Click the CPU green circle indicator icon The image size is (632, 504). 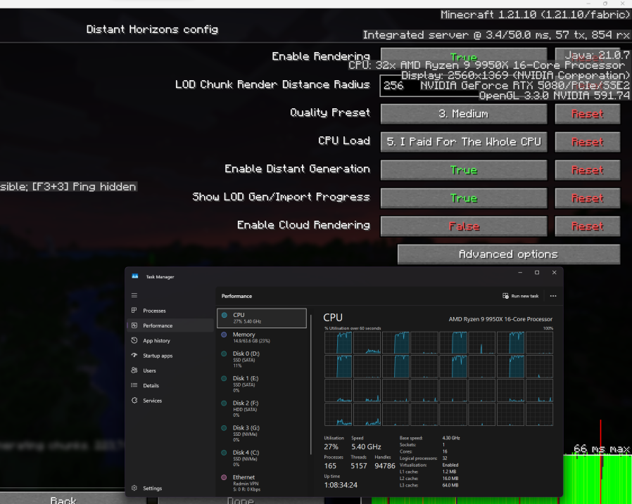pyautogui.click(x=224, y=315)
